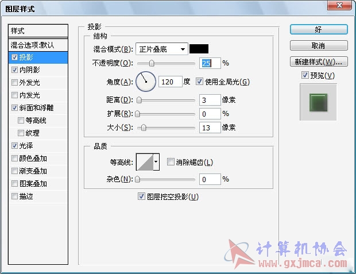Select 混合选项:默认 in the list
This screenshot has width=356, height=274.
[x=38, y=45]
